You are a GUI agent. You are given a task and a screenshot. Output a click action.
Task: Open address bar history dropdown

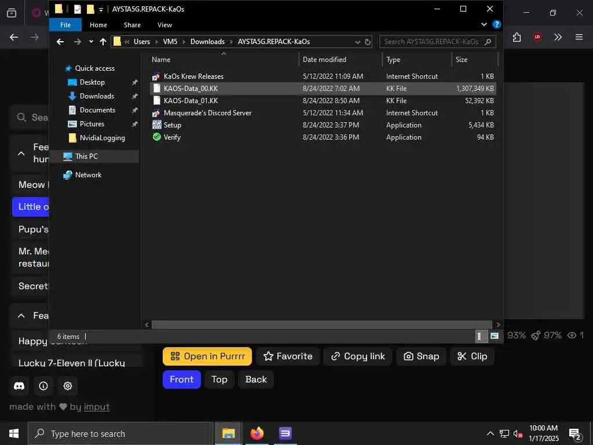tap(357, 42)
